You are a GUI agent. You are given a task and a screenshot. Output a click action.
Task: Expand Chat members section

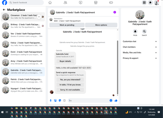(x=140, y=47)
